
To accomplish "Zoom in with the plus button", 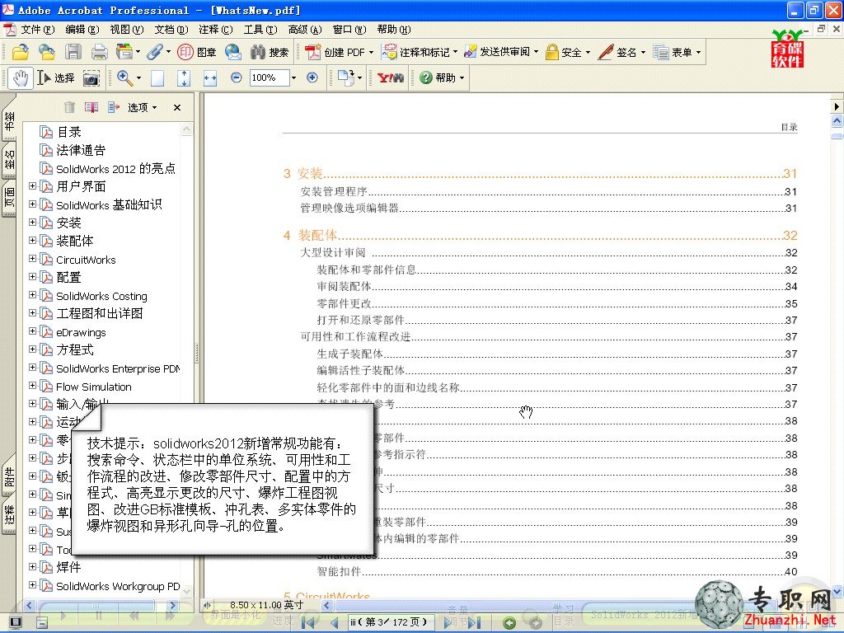I will point(312,77).
